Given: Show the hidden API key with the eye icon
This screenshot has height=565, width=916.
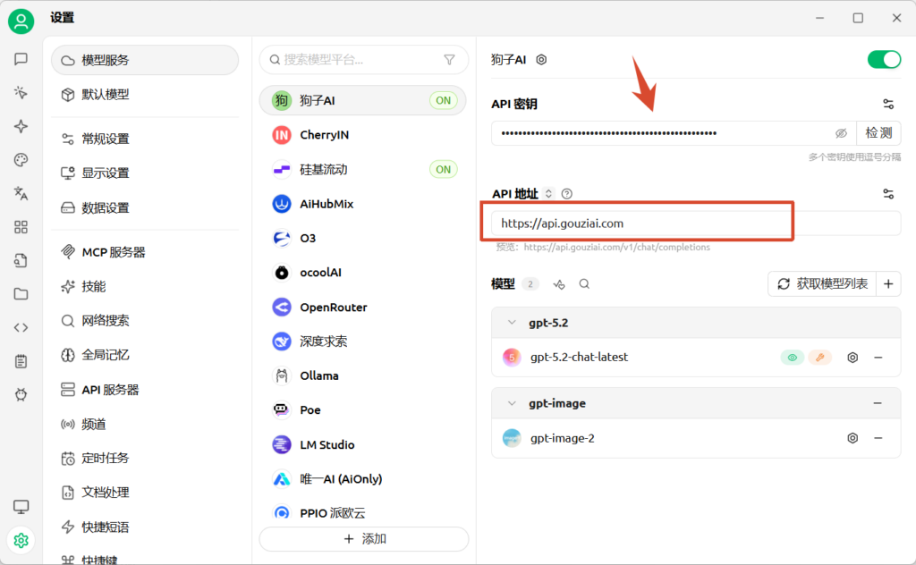Looking at the screenshot, I should (x=841, y=133).
